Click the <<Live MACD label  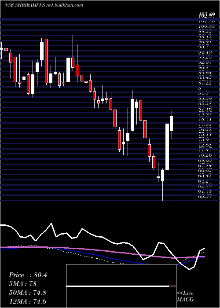click(185, 297)
